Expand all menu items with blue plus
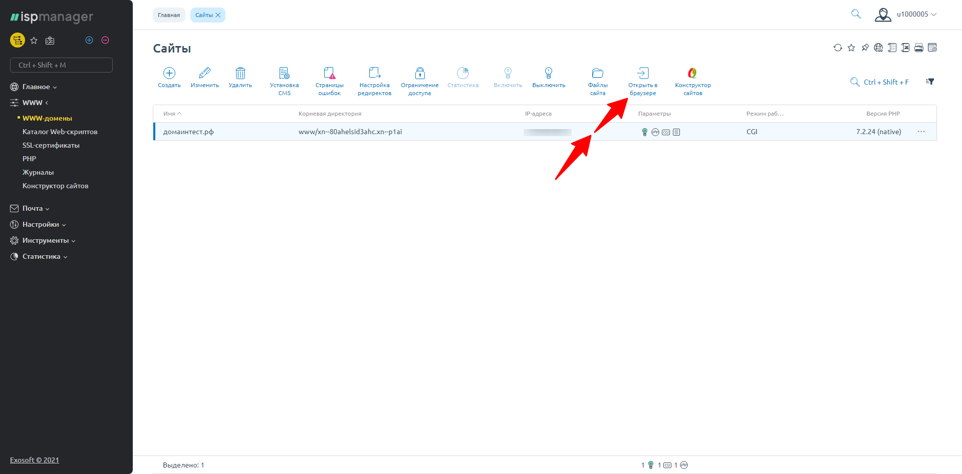This screenshot has height=474, width=962. point(89,40)
